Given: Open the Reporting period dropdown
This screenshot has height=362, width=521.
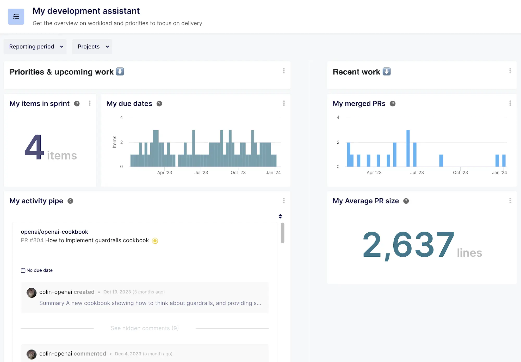Looking at the screenshot, I should [35, 47].
